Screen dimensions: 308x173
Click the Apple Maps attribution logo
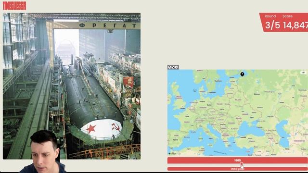tap(172, 153)
